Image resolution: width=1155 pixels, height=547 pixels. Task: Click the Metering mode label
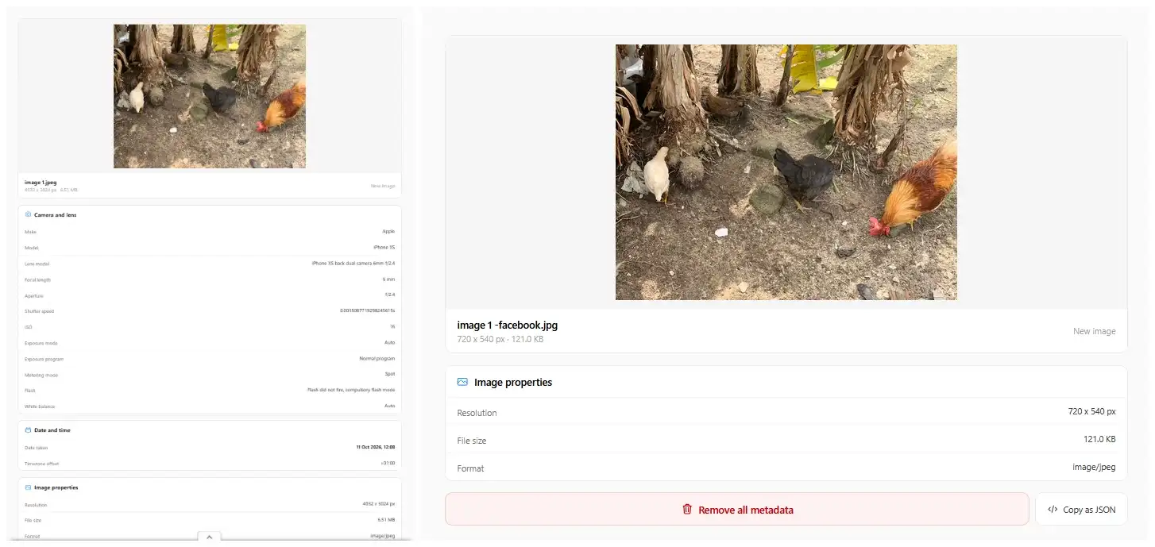pos(41,375)
